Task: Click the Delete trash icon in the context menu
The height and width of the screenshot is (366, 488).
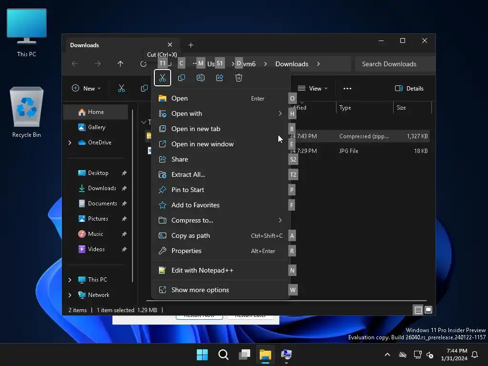Action: [x=239, y=78]
